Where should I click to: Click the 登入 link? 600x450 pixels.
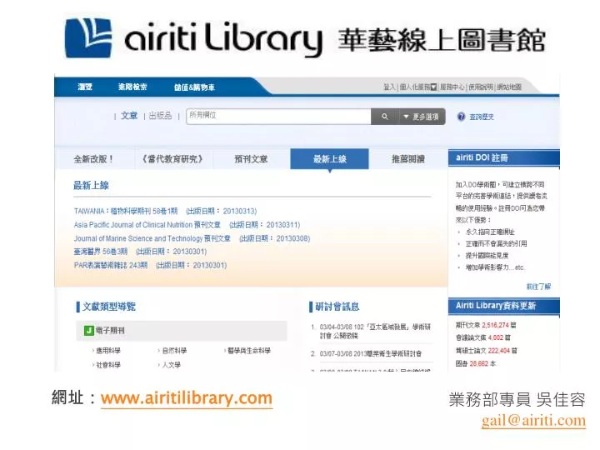point(389,87)
